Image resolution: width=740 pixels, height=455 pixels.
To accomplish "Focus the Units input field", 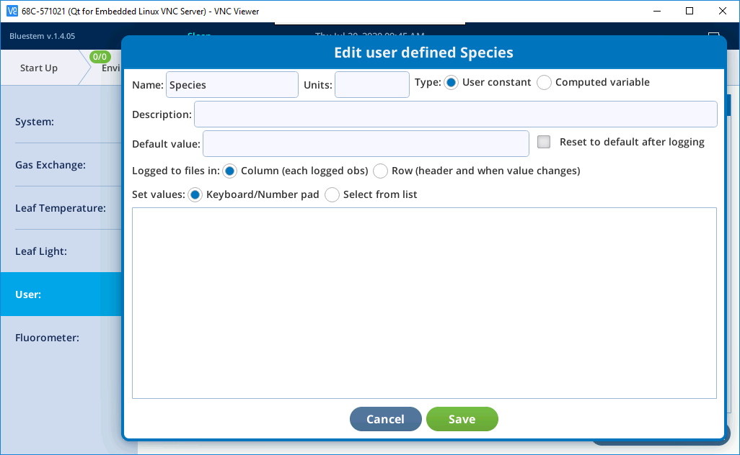I will pos(371,85).
